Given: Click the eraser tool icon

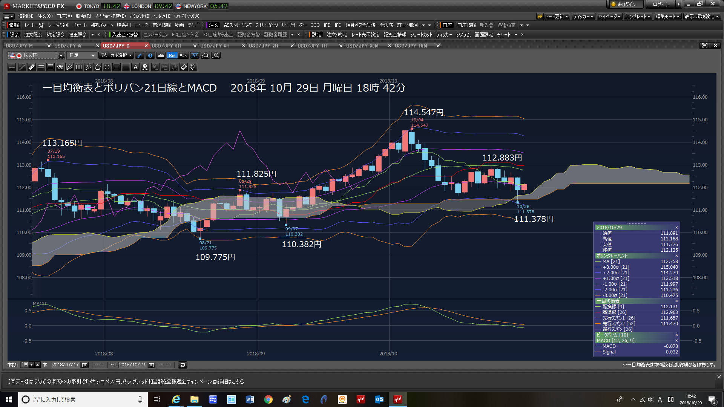Looking at the screenshot, I should tap(184, 67).
